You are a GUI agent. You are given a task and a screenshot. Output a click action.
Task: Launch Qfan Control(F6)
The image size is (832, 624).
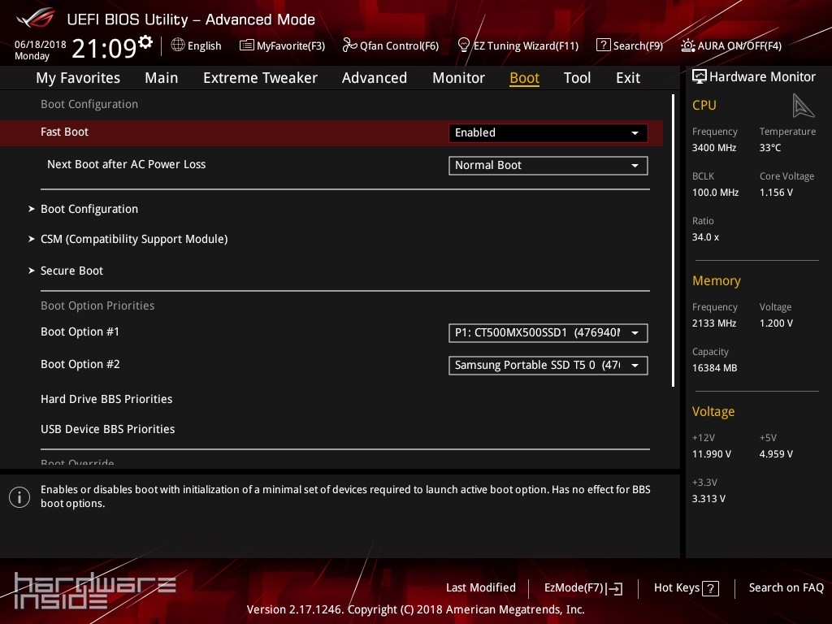click(399, 45)
